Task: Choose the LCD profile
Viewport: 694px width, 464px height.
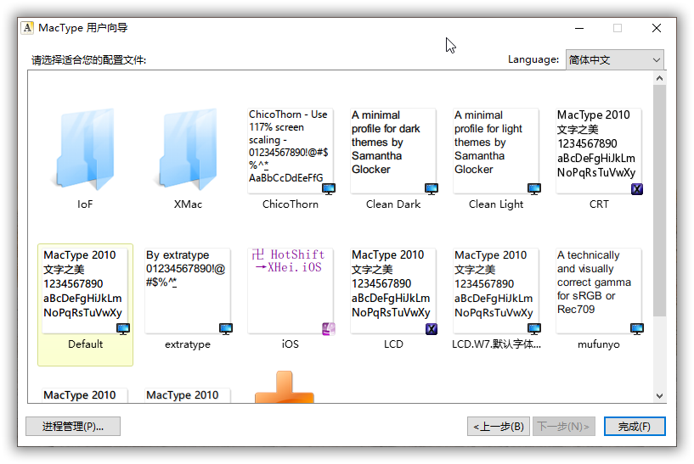Action: tap(393, 291)
